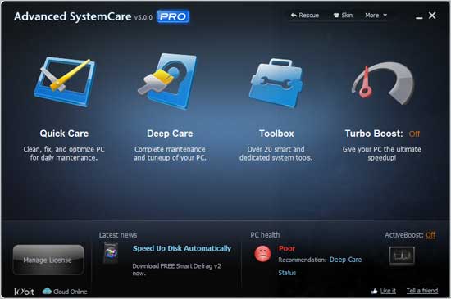Open the ActiveBoost monitor graph icon

click(402, 256)
